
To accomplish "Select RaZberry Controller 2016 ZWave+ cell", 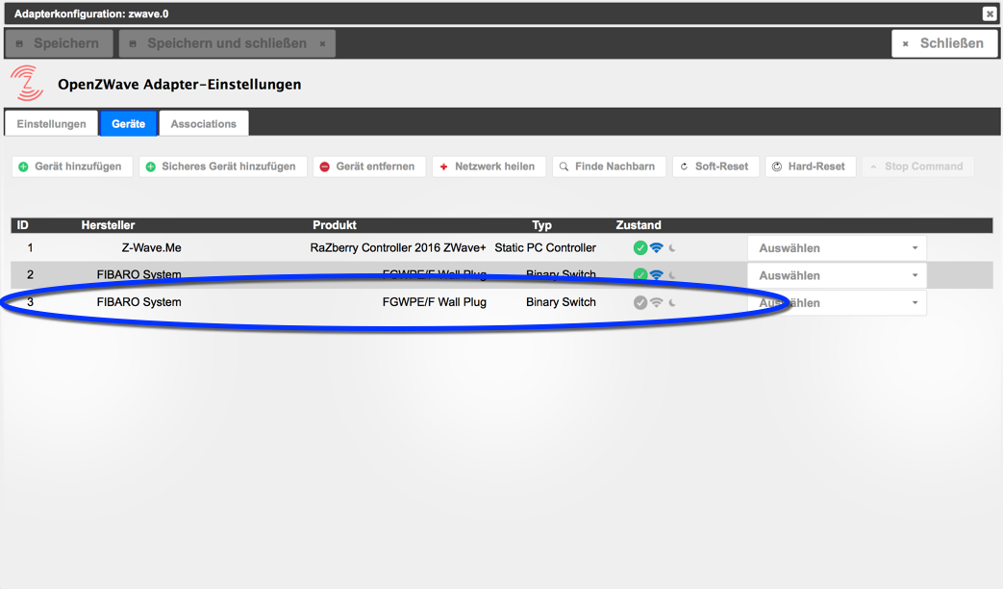I will point(398,247).
